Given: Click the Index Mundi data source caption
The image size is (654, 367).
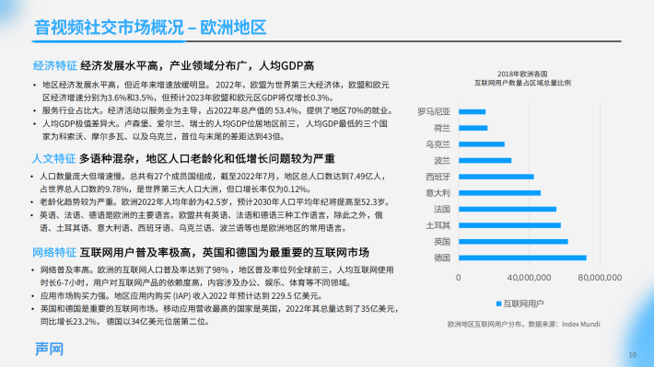Looking at the screenshot, I should pyautogui.click(x=524, y=324).
